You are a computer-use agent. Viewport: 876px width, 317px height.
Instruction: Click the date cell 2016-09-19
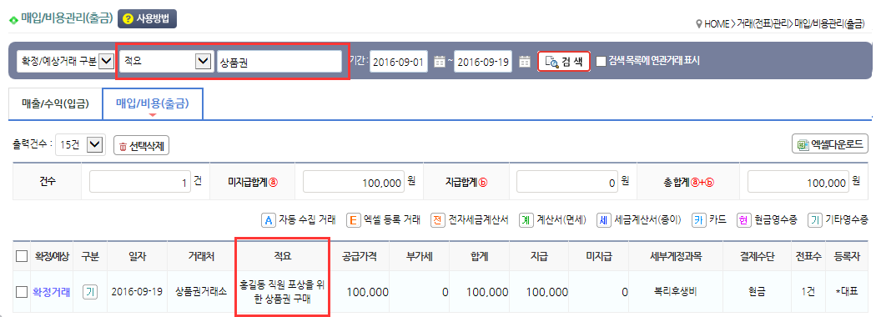click(136, 292)
